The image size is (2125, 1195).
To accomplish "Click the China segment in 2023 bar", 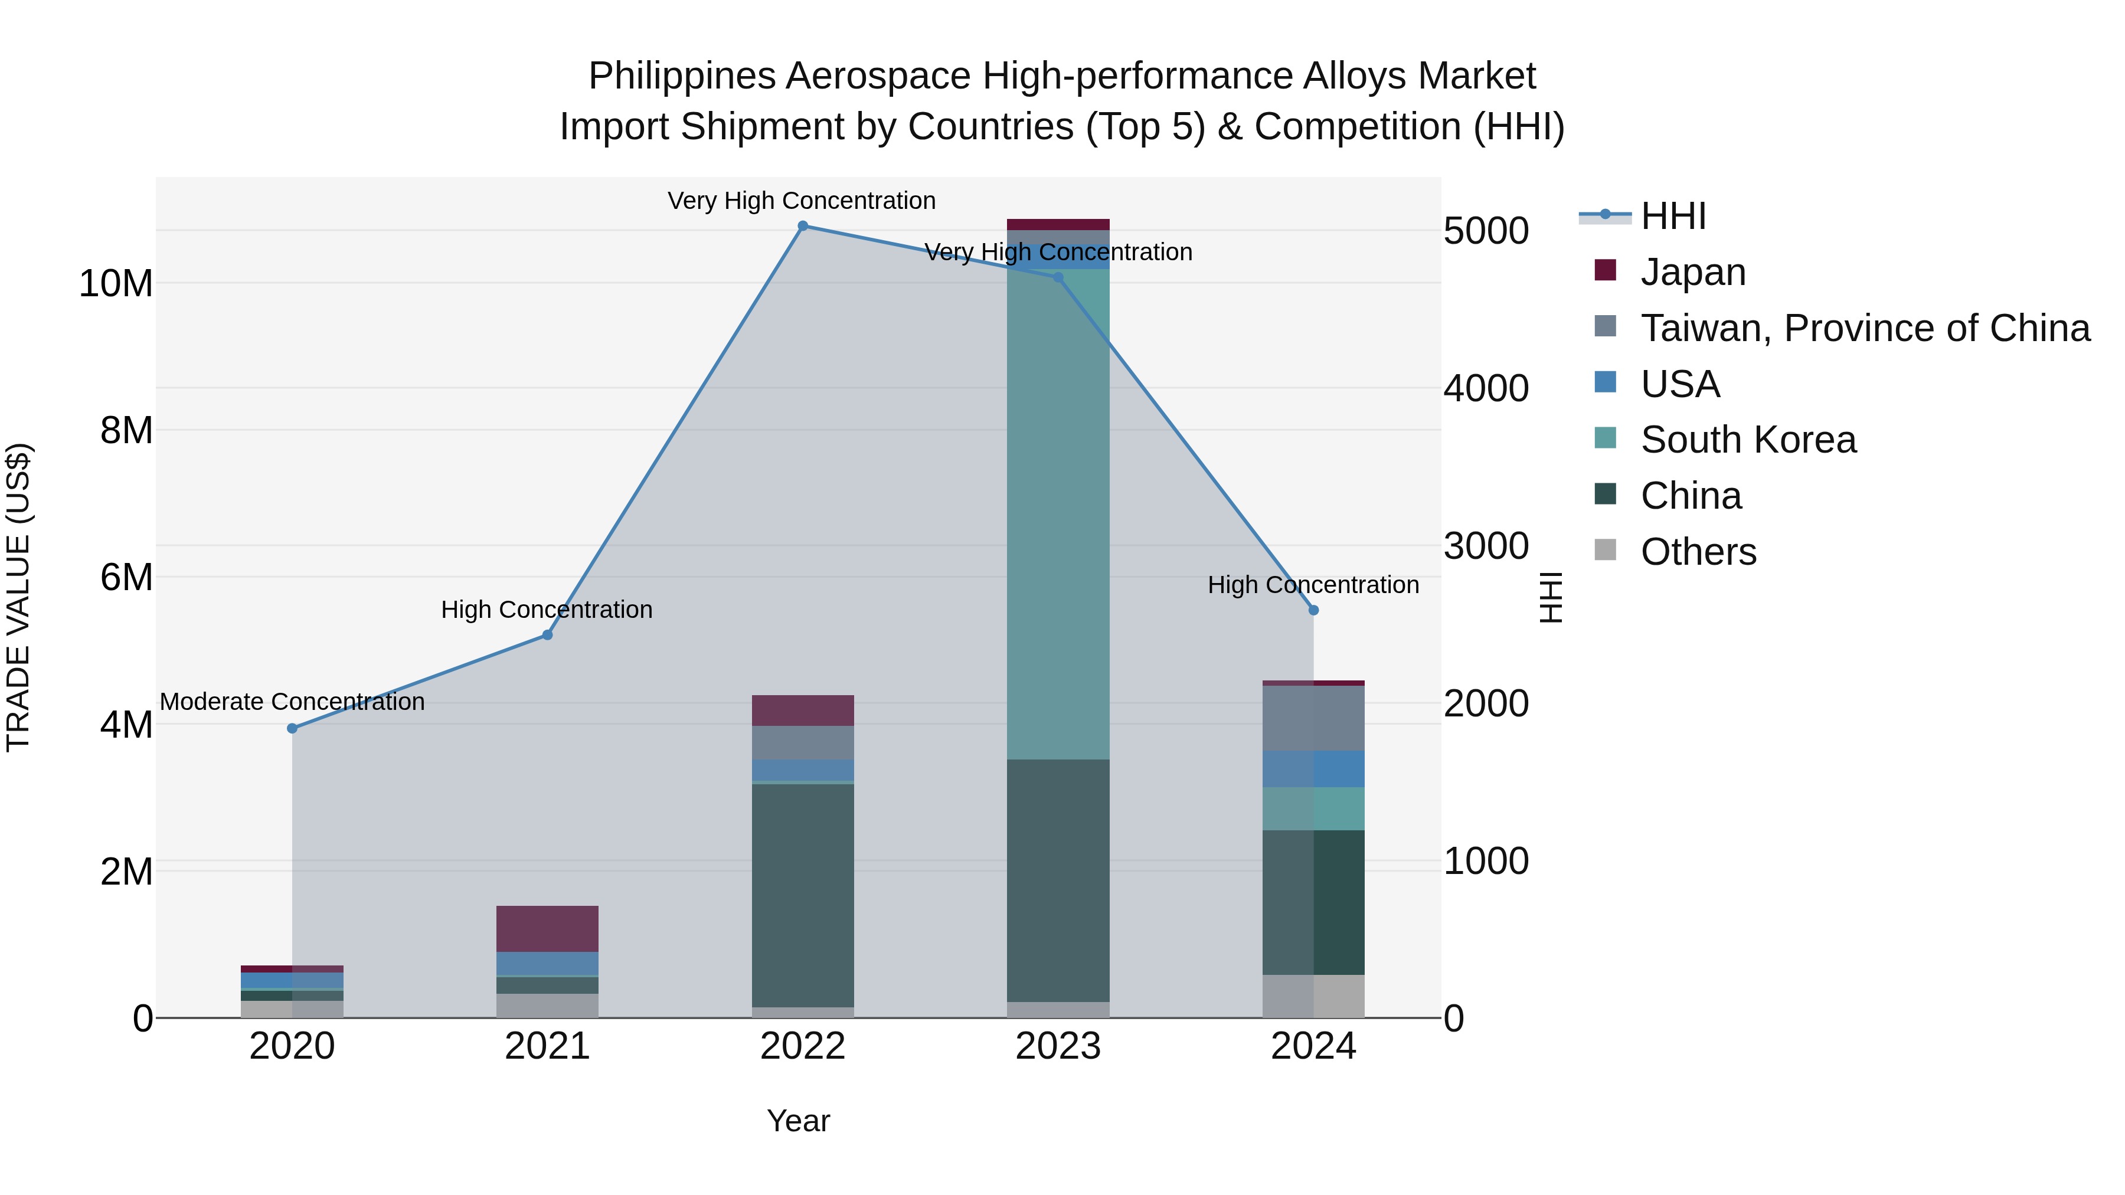I will pyautogui.click(x=1058, y=881).
